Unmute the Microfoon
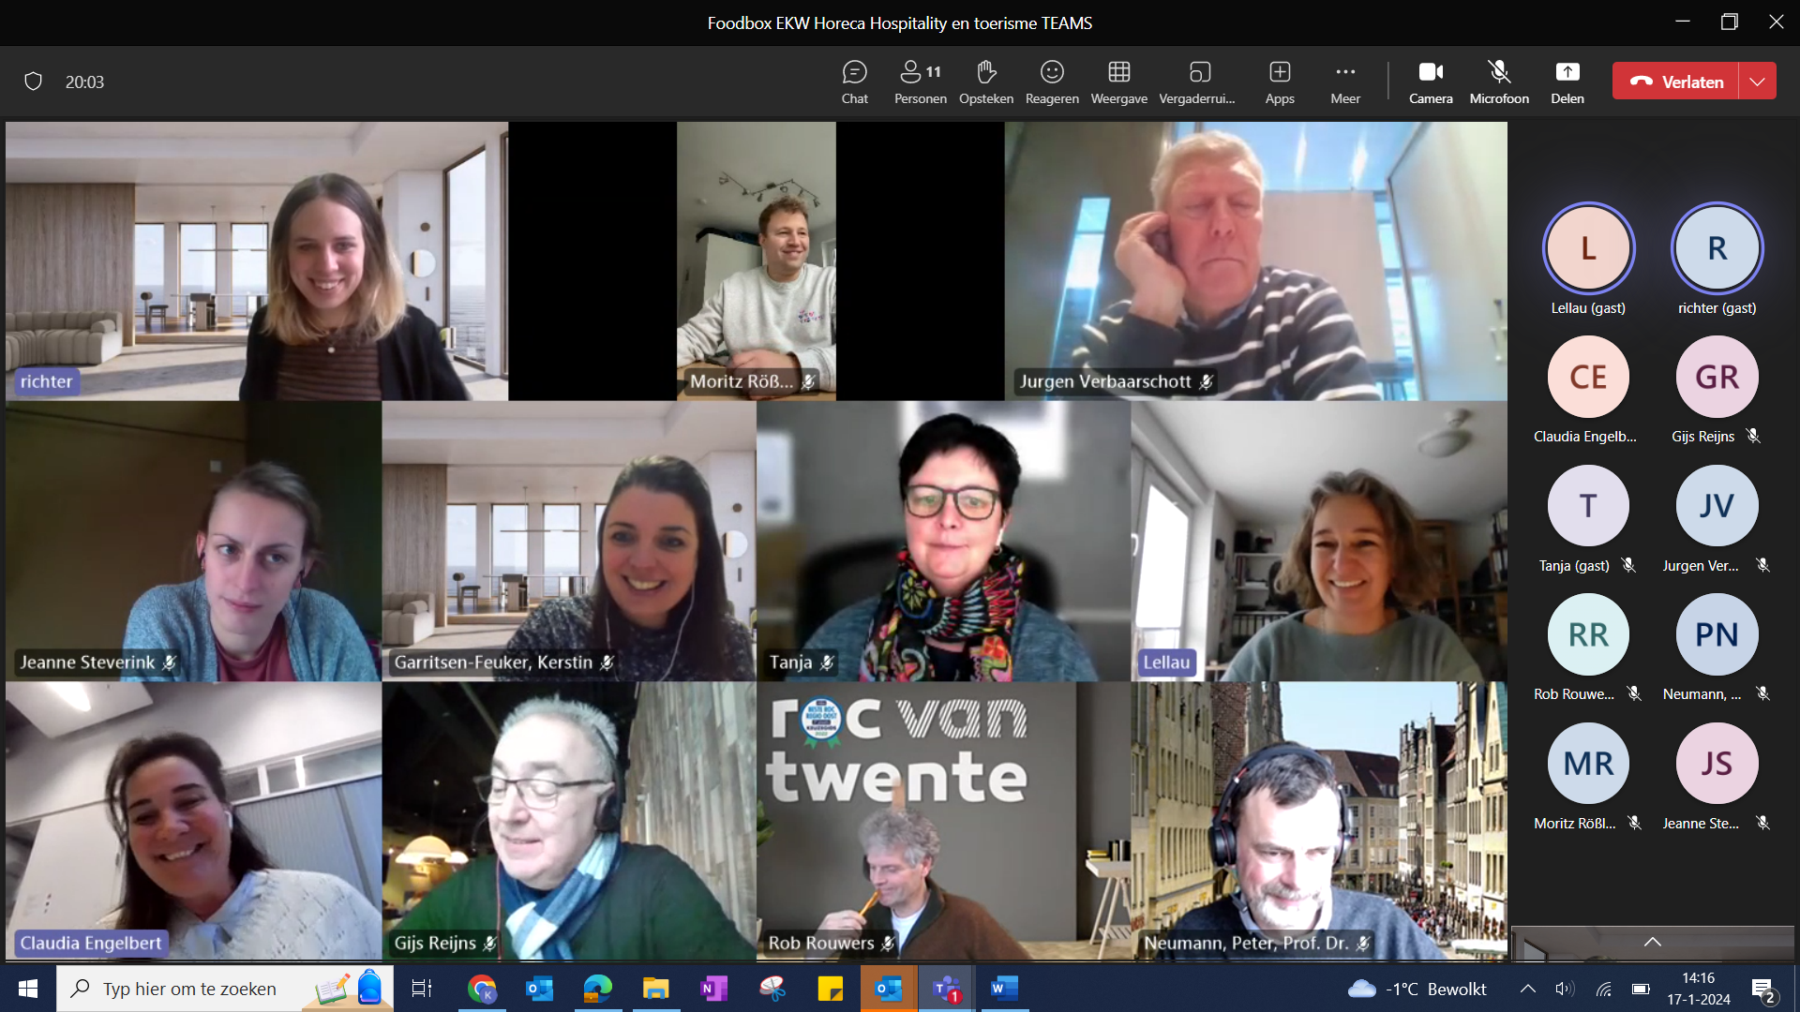The width and height of the screenshot is (1800, 1012). click(1499, 82)
